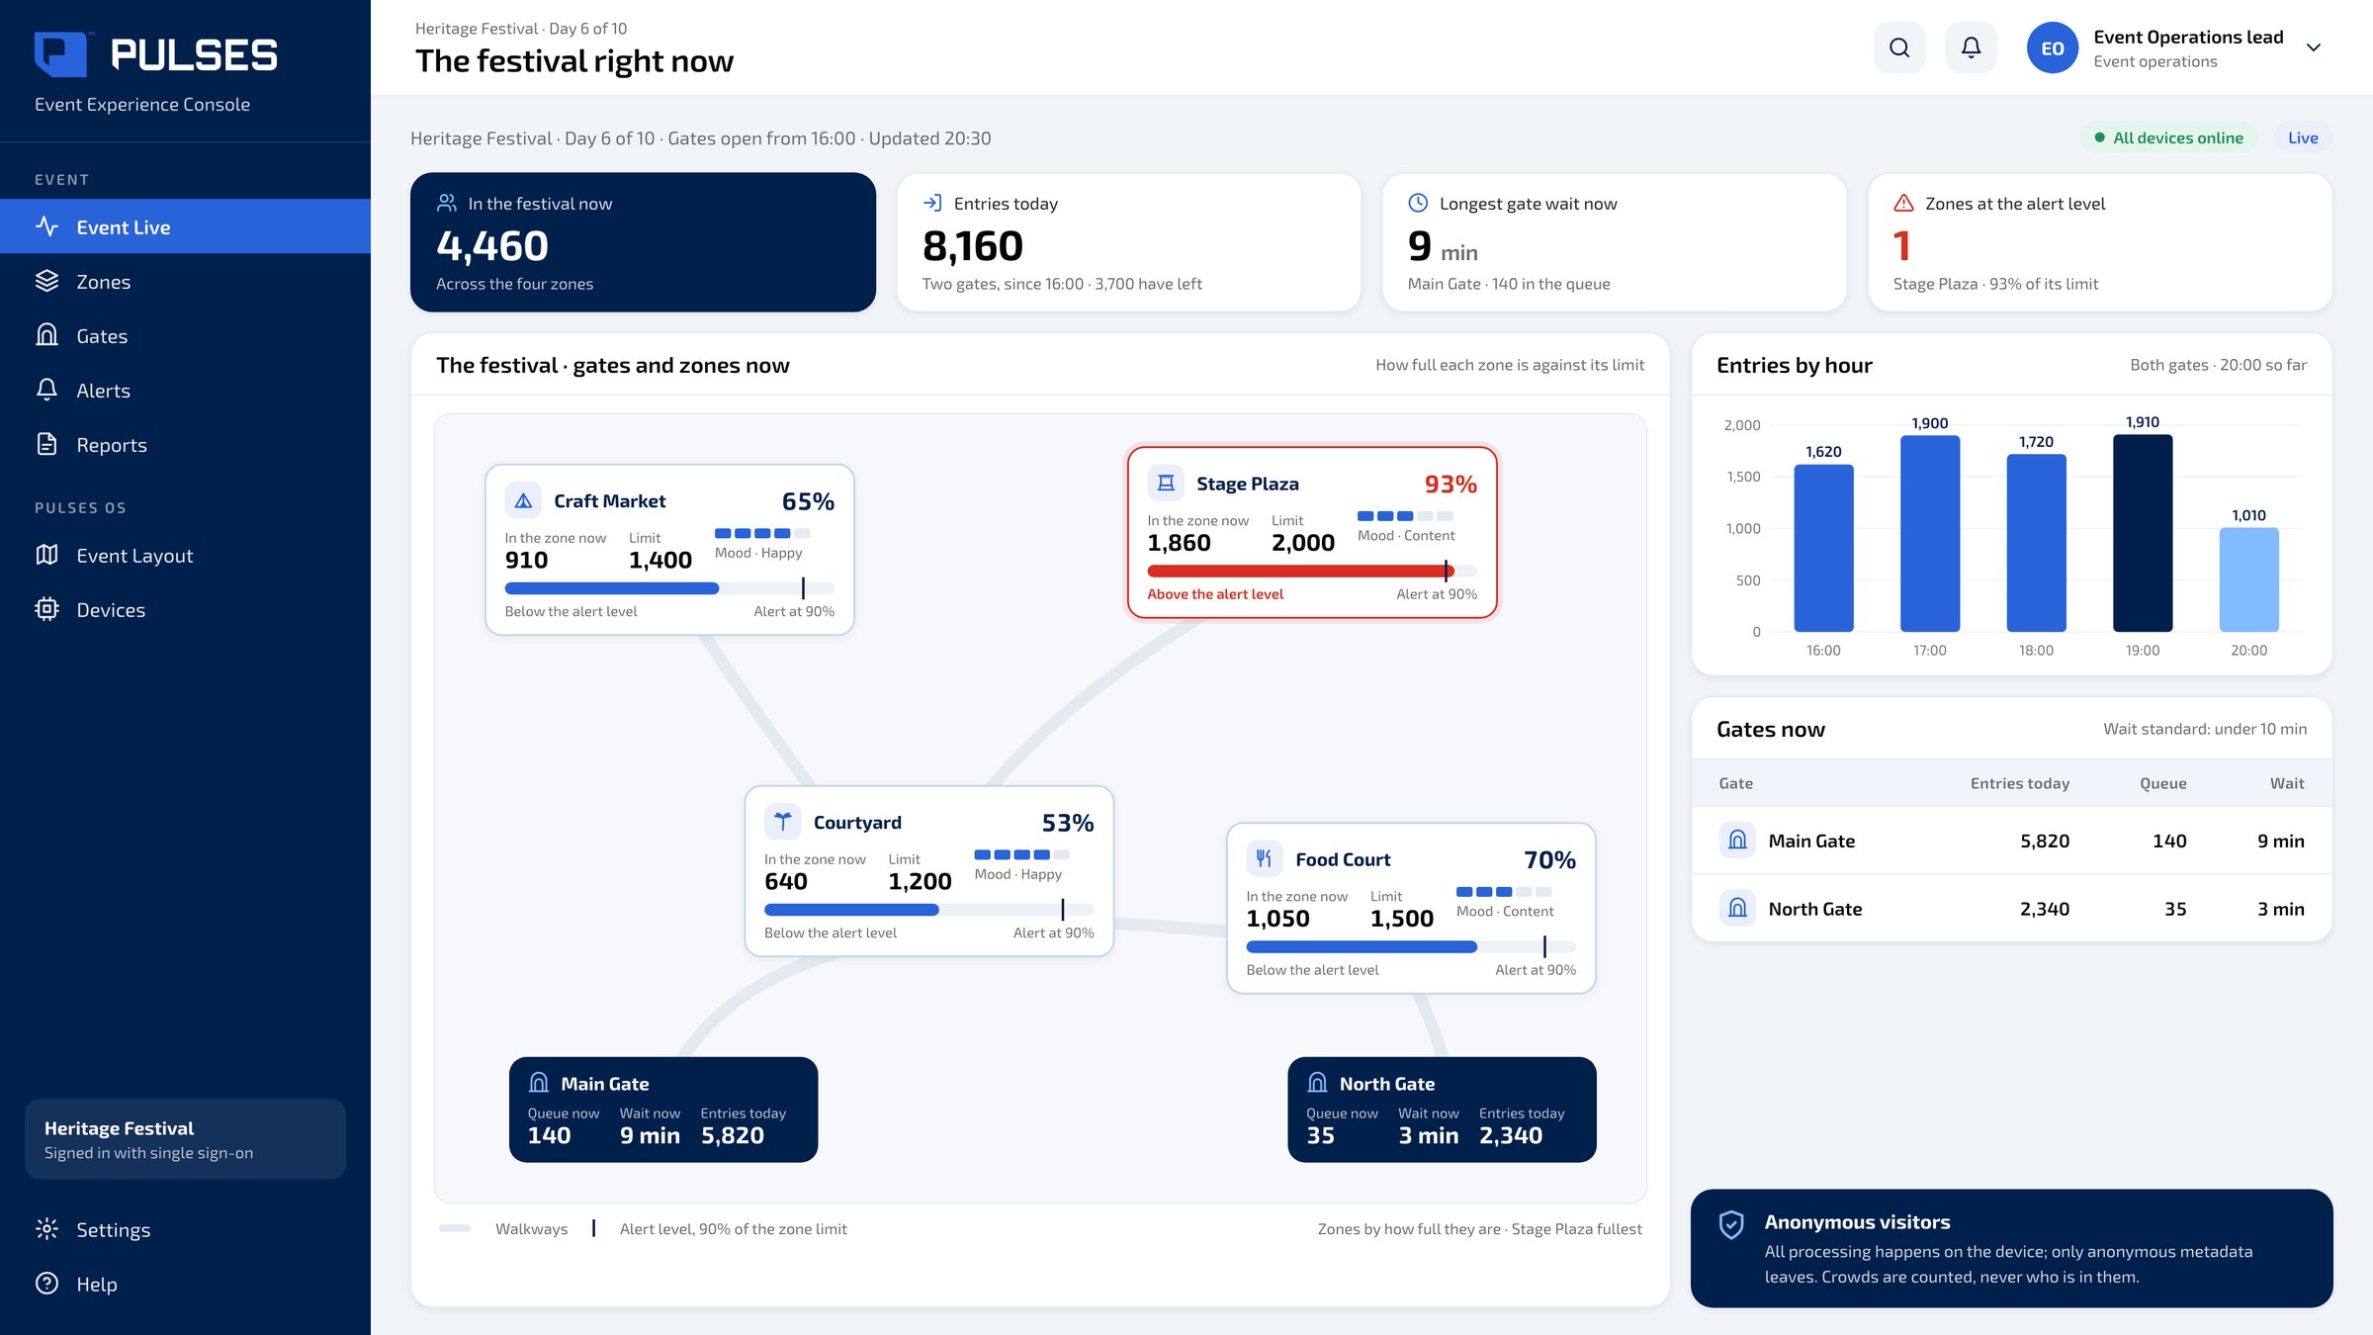Click North Gate wait 3 min in table

(x=2280, y=909)
